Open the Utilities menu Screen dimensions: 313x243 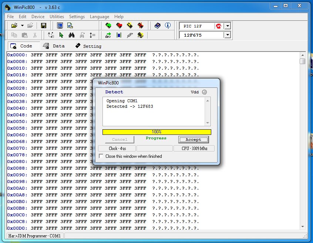pyautogui.click(x=57, y=17)
